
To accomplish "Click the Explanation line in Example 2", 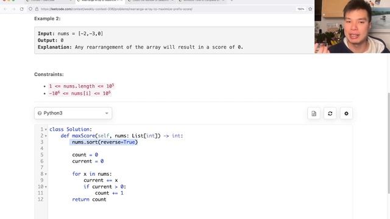I will 140,47.
